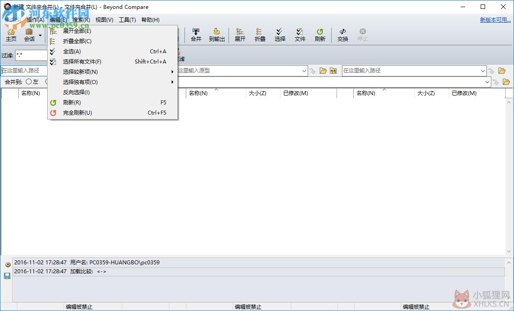Click the 选择 select-all toolbar icon

click(x=280, y=35)
